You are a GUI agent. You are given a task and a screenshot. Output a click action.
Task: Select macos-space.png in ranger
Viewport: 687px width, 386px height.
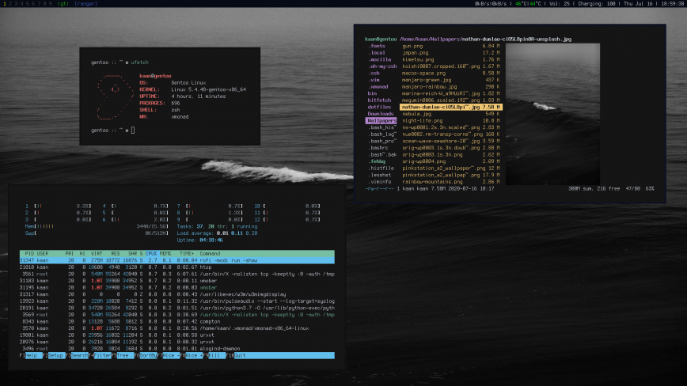(x=451, y=73)
